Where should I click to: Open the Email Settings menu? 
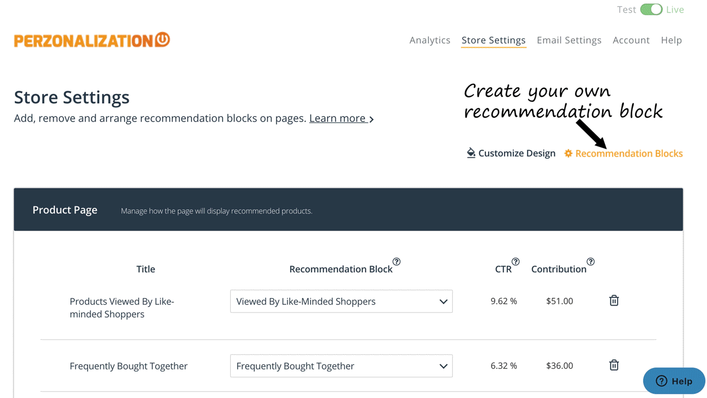point(569,40)
